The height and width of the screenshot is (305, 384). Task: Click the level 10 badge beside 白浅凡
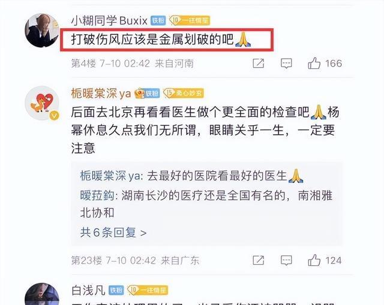point(148,291)
